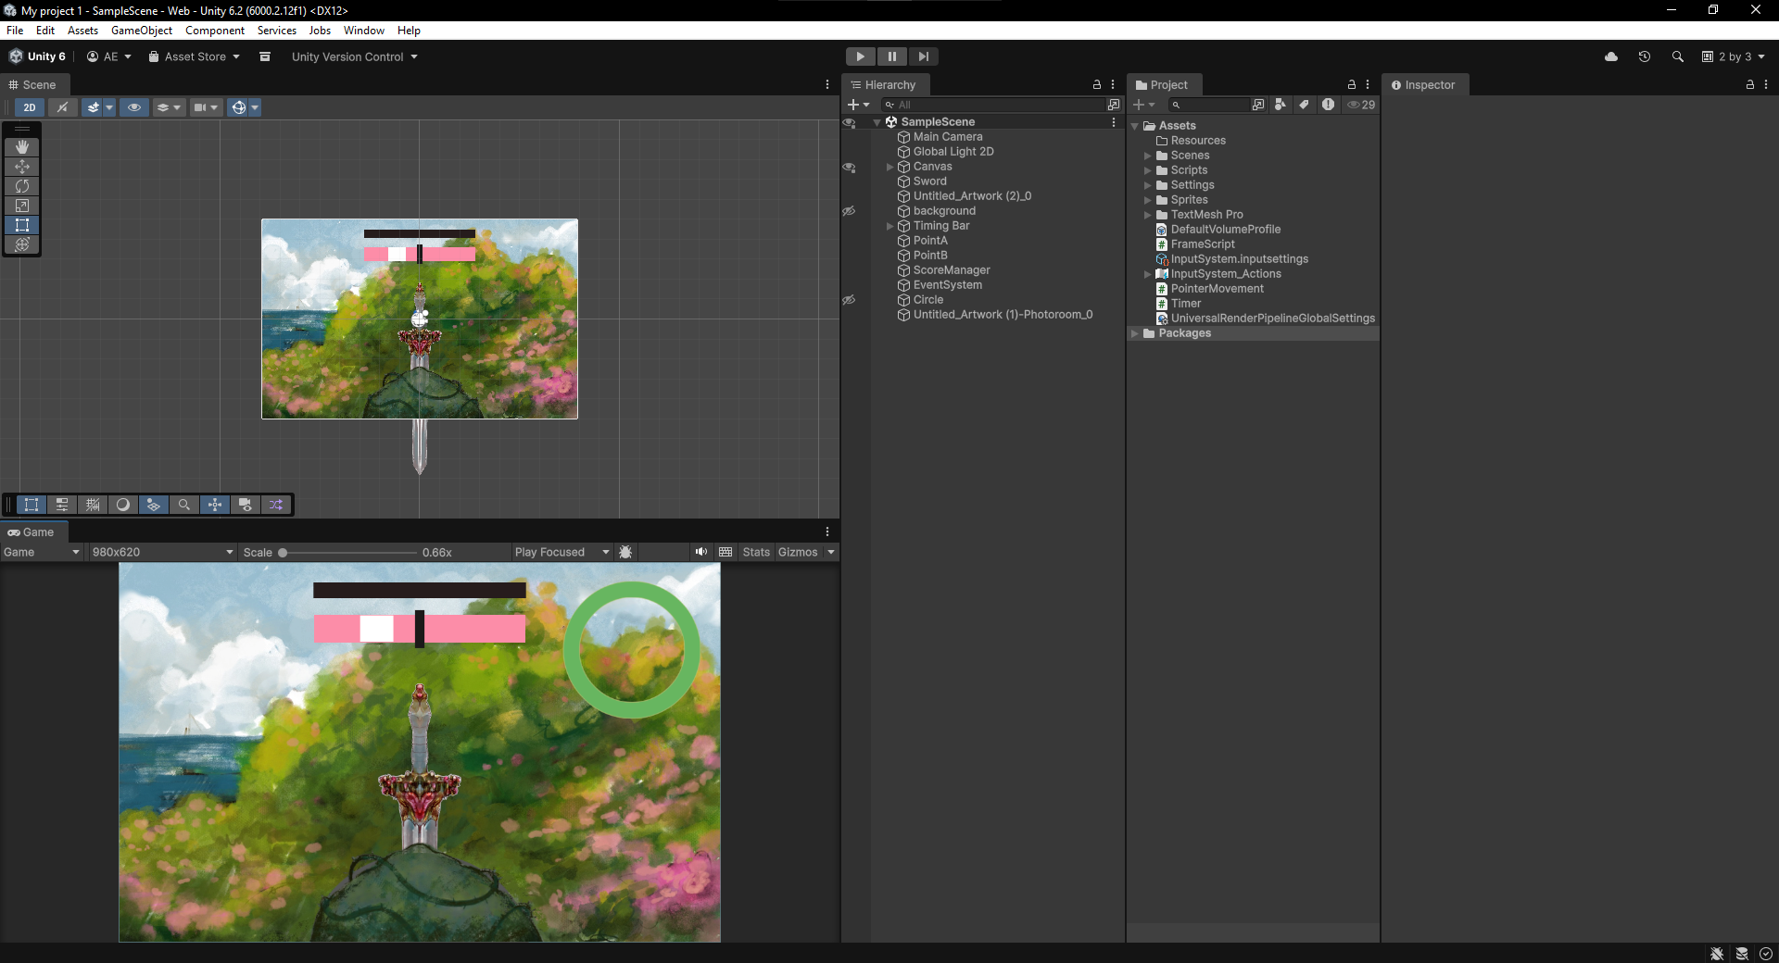Image resolution: width=1779 pixels, height=963 pixels.
Task: Show the hidden Circle object
Action: point(849,300)
